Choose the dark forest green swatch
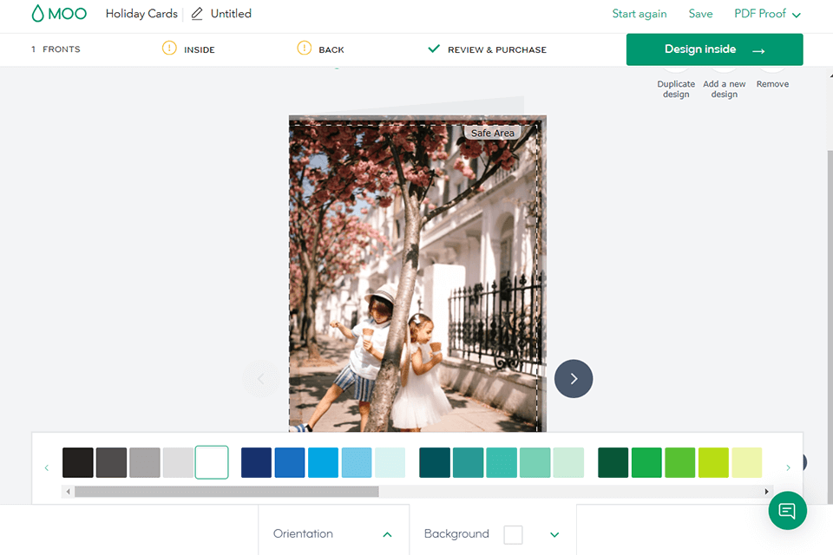The image size is (833, 555). [613, 462]
